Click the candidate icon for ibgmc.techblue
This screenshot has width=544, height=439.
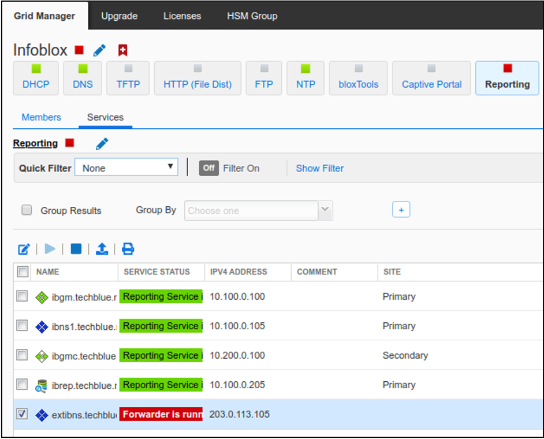[x=42, y=356]
